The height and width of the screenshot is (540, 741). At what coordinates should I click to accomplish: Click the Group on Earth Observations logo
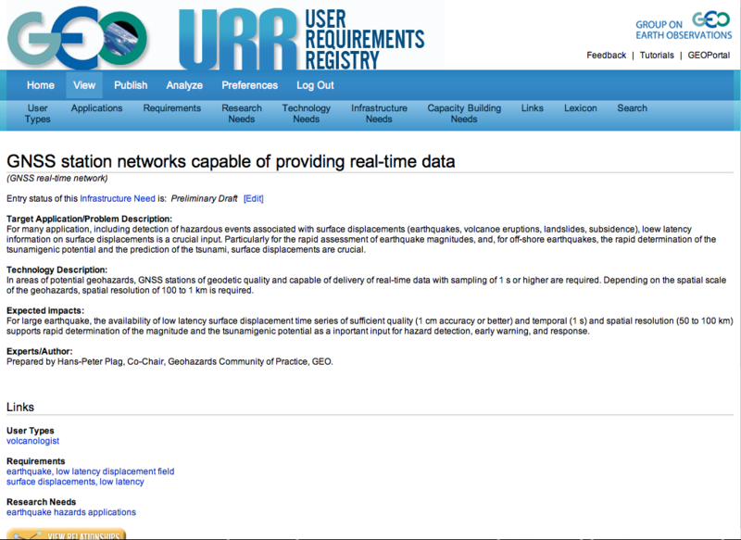pos(684,26)
